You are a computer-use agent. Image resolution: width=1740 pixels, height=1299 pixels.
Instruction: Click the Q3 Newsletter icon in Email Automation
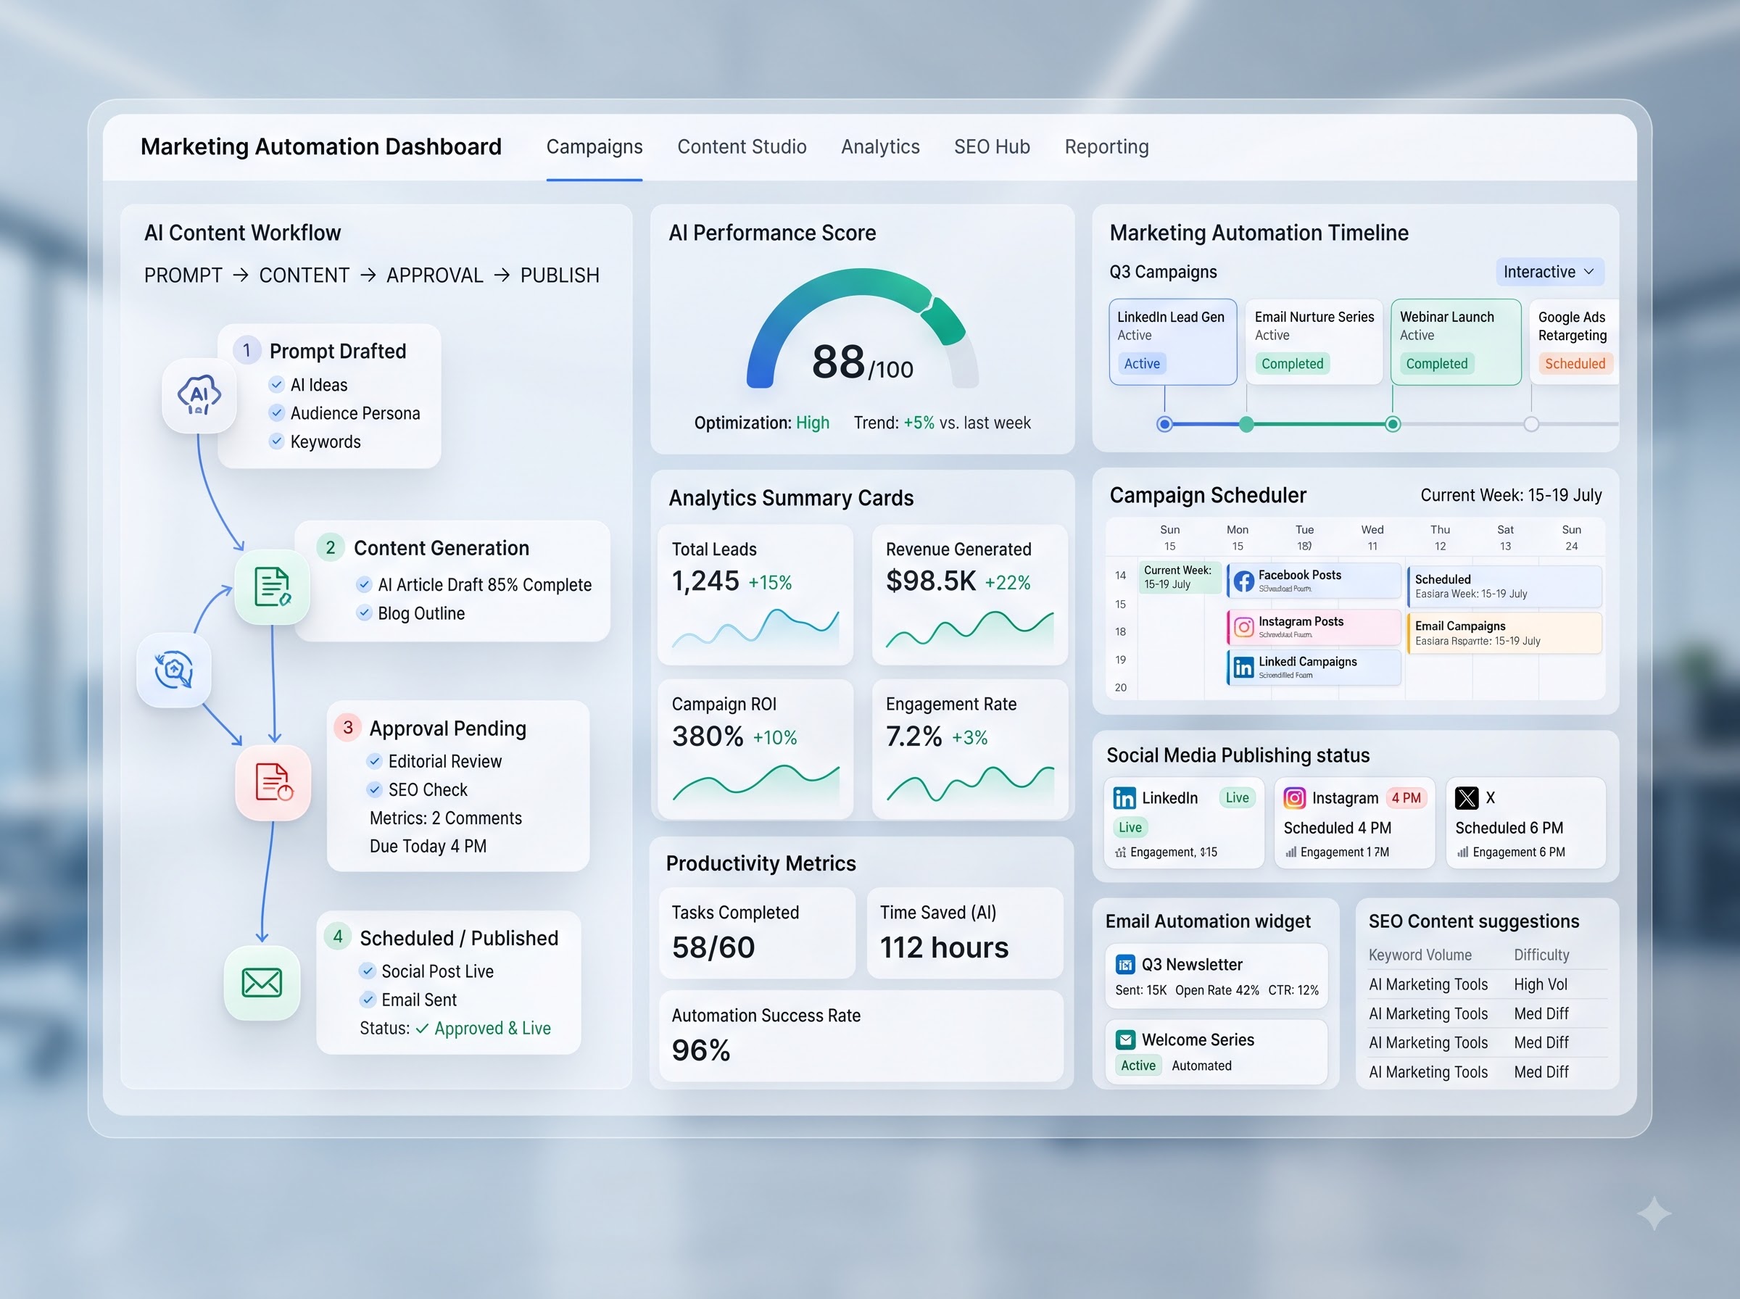click(x=1125, y=964)
